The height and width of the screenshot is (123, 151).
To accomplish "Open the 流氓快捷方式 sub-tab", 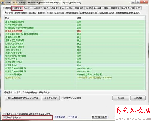I will pos(21,13).
